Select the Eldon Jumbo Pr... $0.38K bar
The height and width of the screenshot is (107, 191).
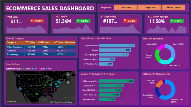tap(116, 81)
